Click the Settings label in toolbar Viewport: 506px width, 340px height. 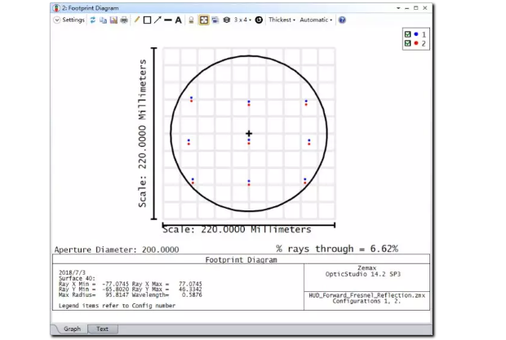click(x=73, y=20)
